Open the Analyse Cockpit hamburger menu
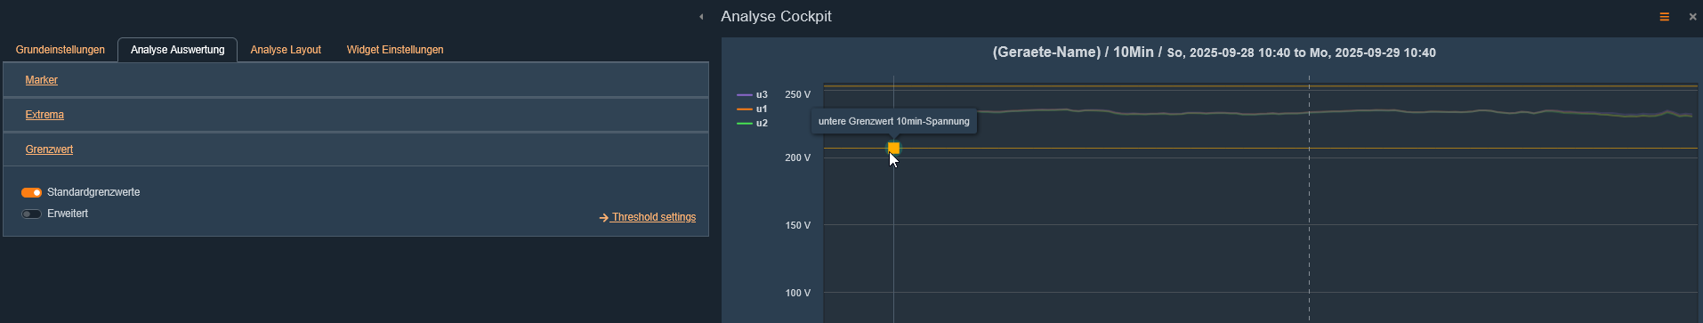This screenshot has width=1703, height=323. [x=1665, y=17]
